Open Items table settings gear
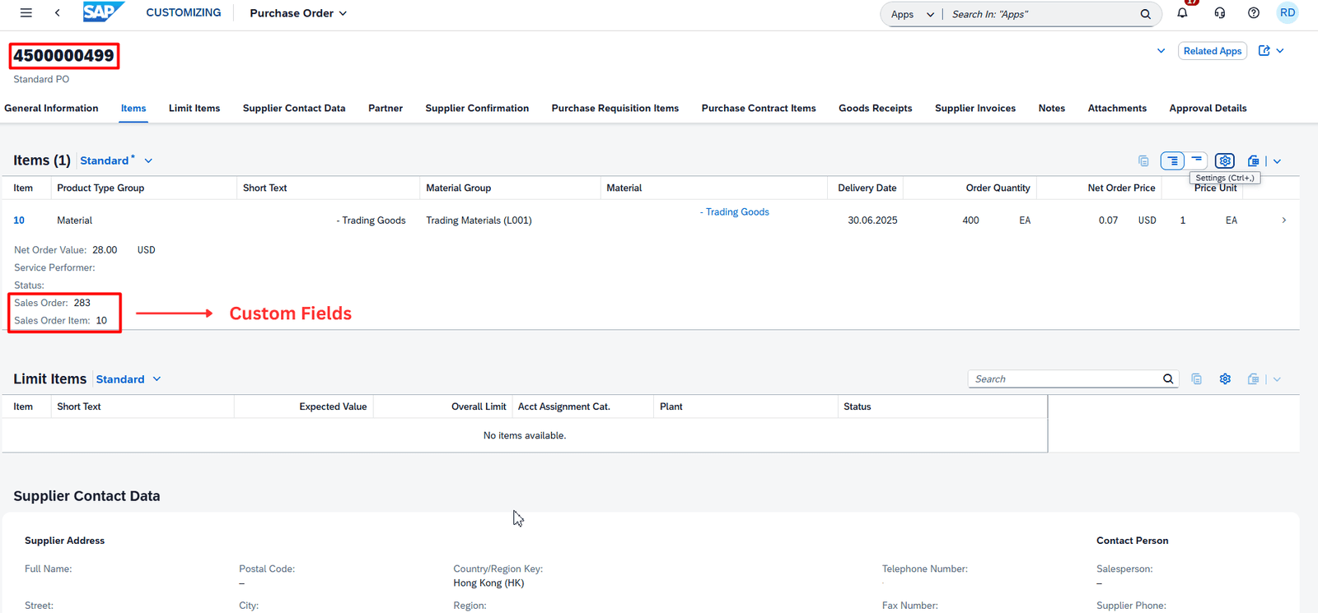The height and width of the screenshot is (613, 1318). point(1225,160)
